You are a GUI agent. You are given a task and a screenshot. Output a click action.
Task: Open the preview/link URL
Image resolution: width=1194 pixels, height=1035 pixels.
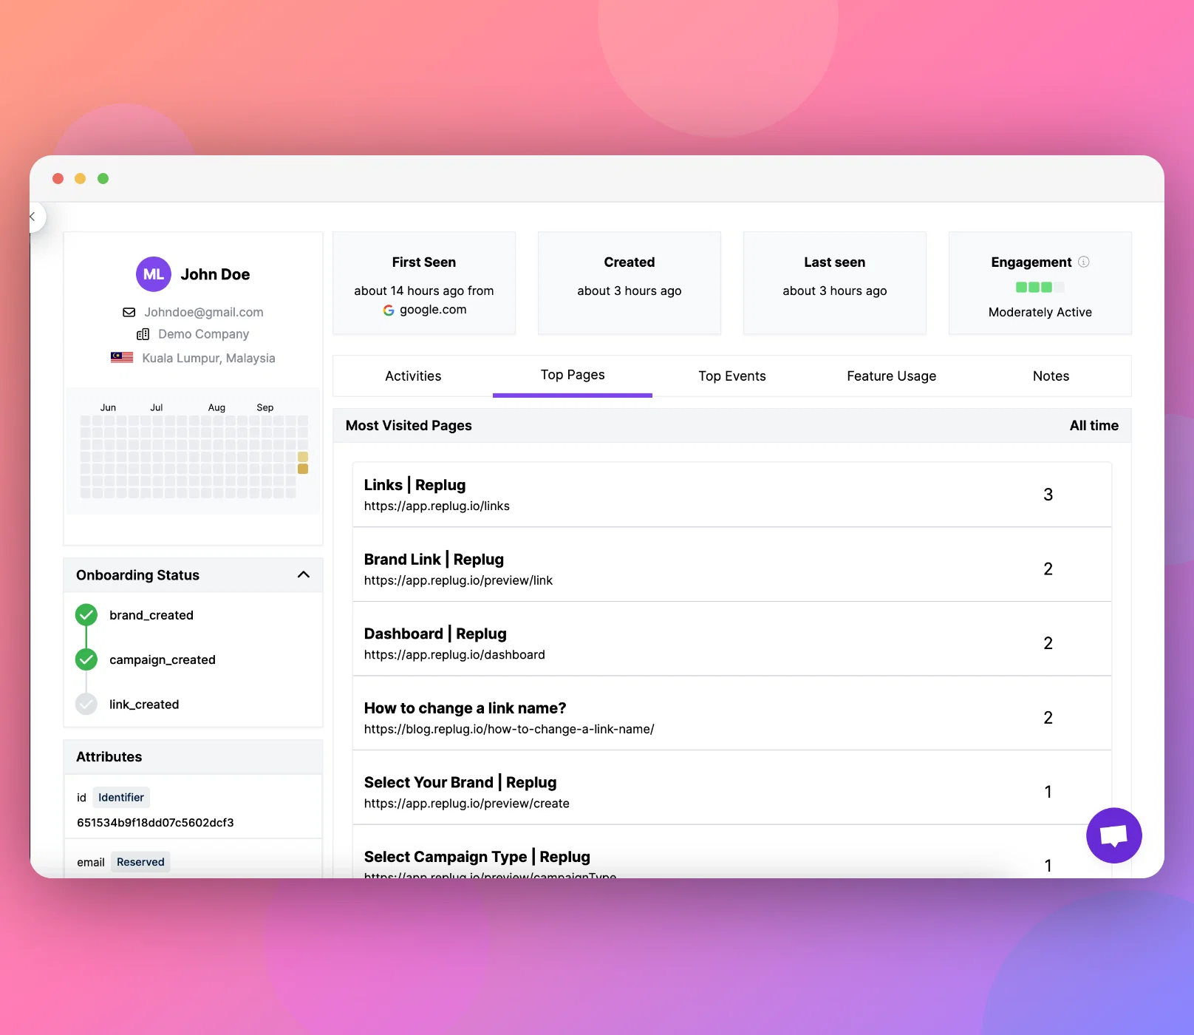coord(458,581)
